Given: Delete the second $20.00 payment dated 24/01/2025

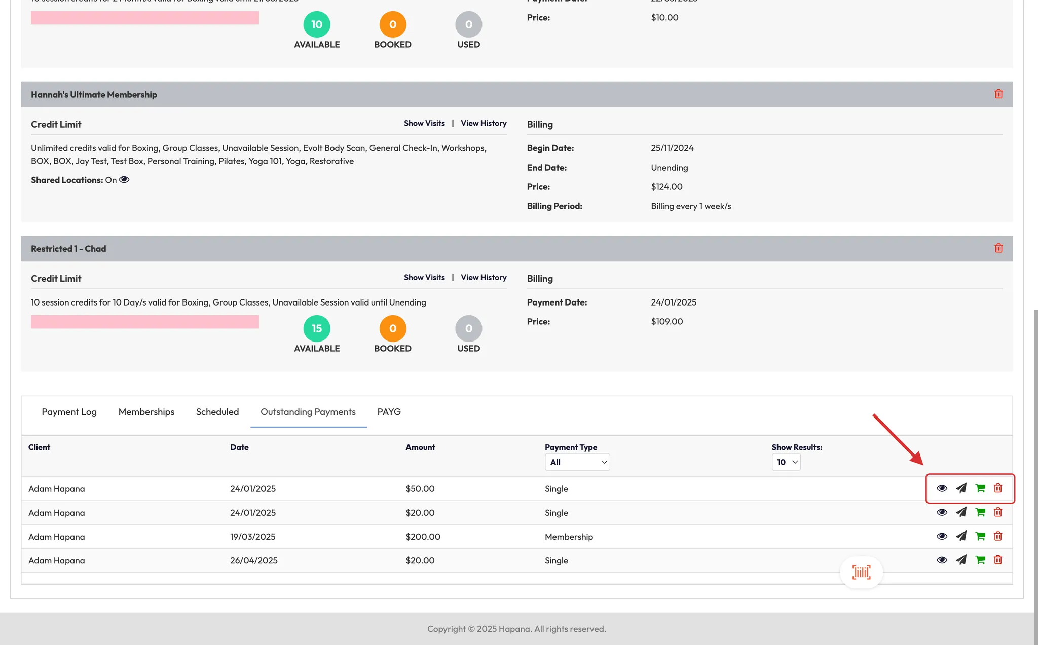Looking at the screenshot, I should tap(998, 512).
